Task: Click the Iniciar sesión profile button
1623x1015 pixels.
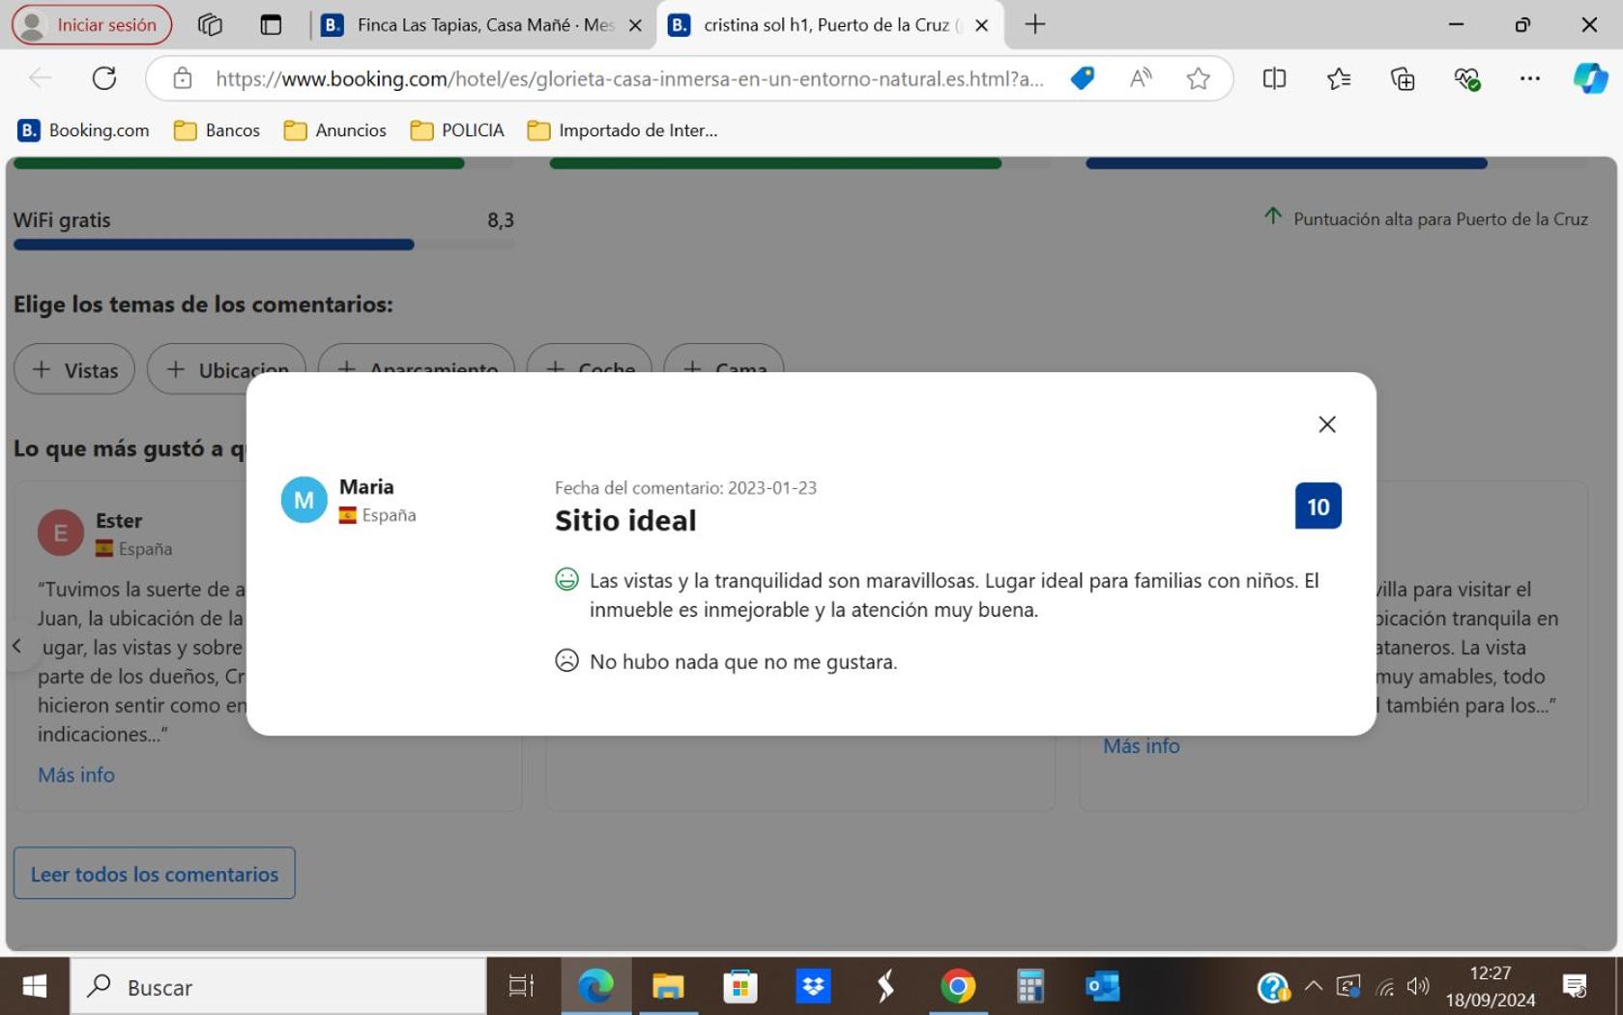Action: [x=92, y=24]
